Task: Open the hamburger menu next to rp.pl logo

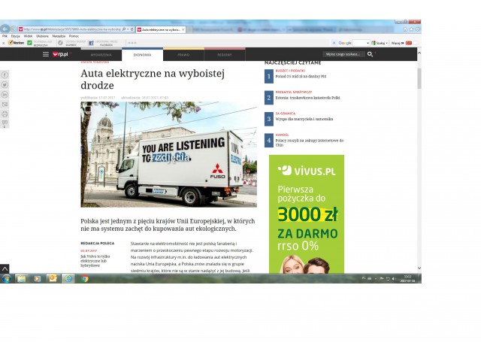Action: click(x=45, y=54)
